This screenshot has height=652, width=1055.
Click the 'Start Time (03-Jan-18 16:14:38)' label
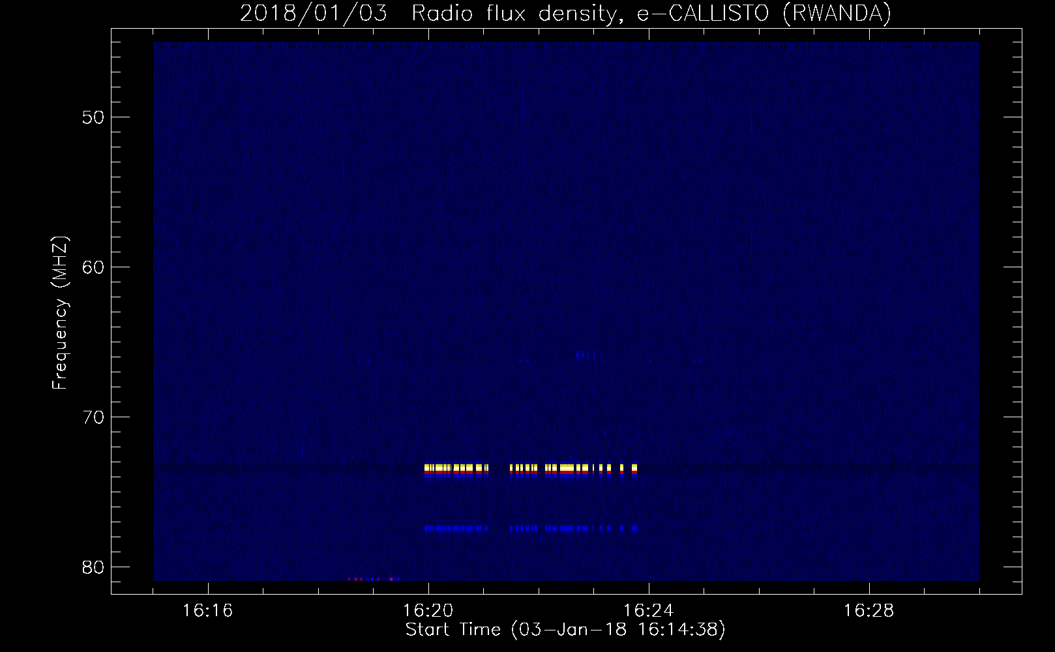(565, 630)
